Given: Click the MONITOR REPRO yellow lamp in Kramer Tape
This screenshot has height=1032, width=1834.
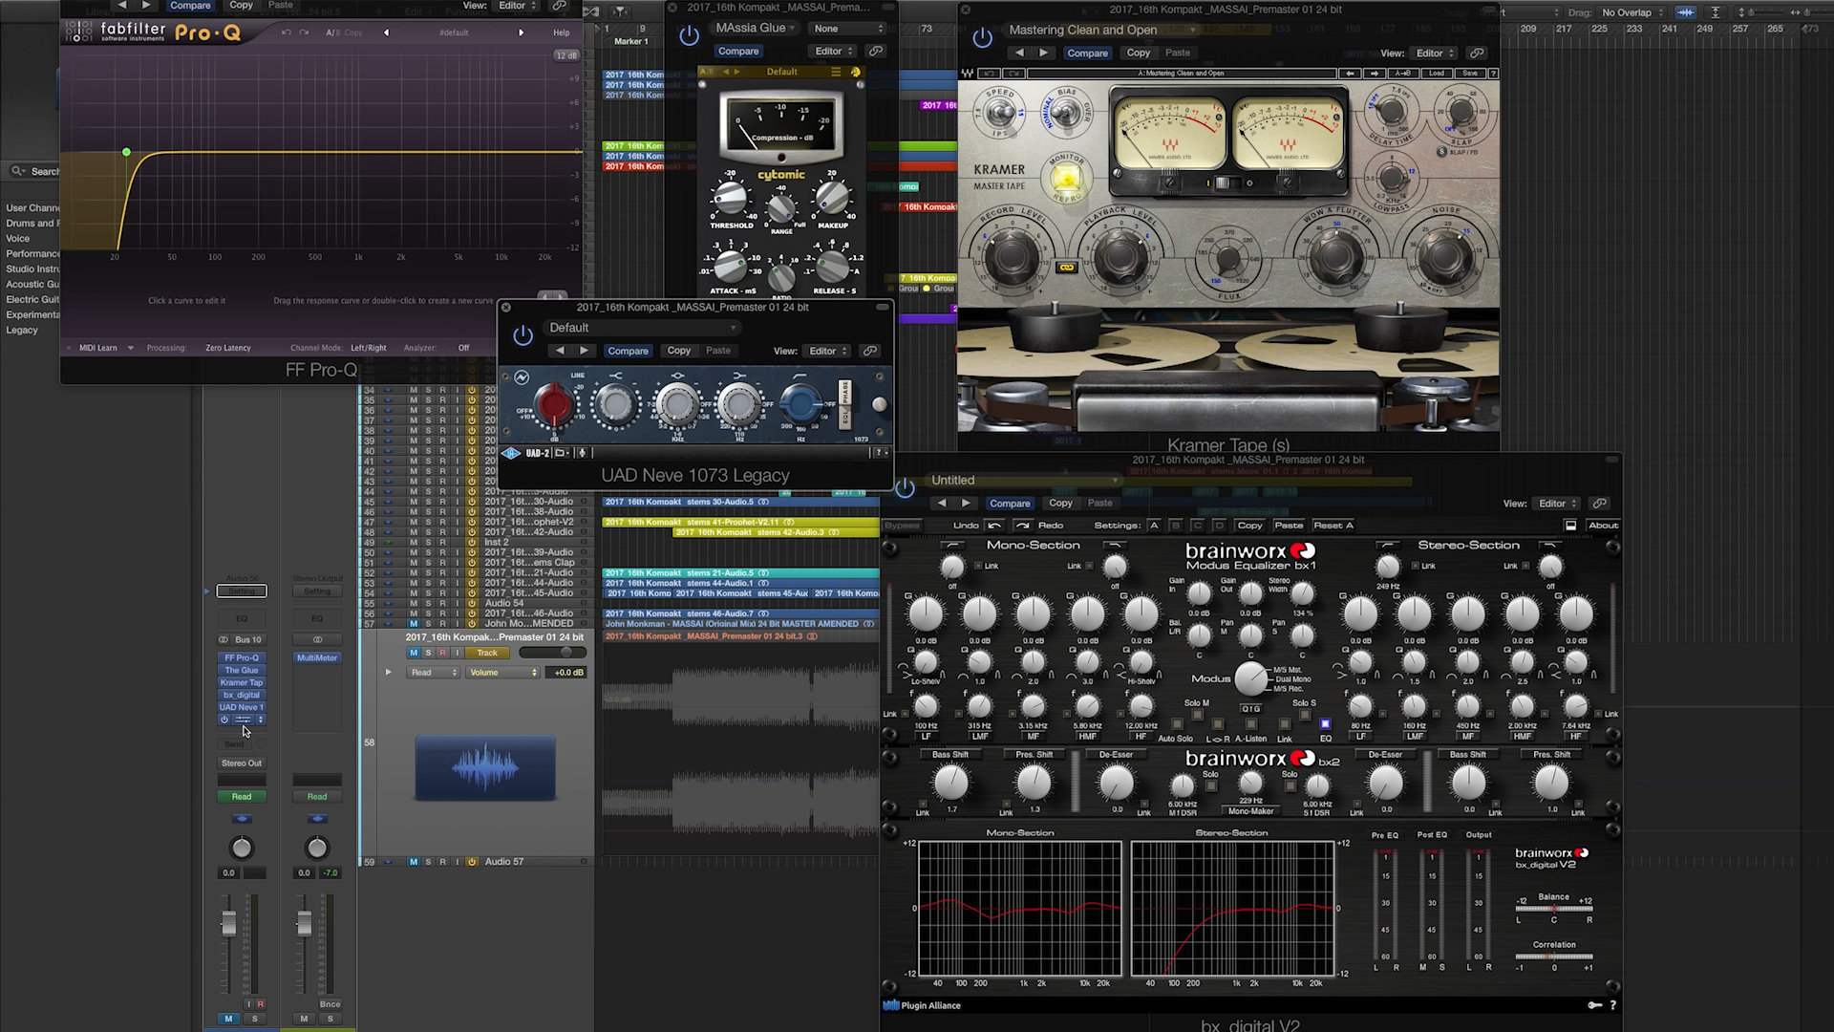Looking at the screenshot, I should [x=1066, y=179].
